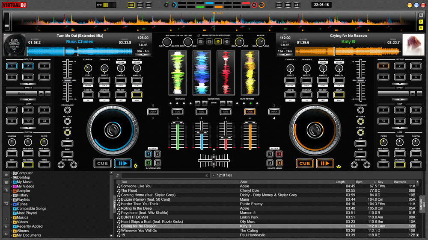Assign deck 3 to left crossfader
The width and height of the screenshot is (428, 240).
click(x=148, y=163)
